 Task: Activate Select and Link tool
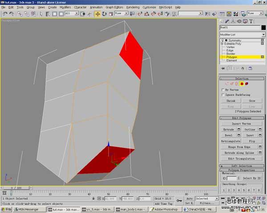(20, 14)
